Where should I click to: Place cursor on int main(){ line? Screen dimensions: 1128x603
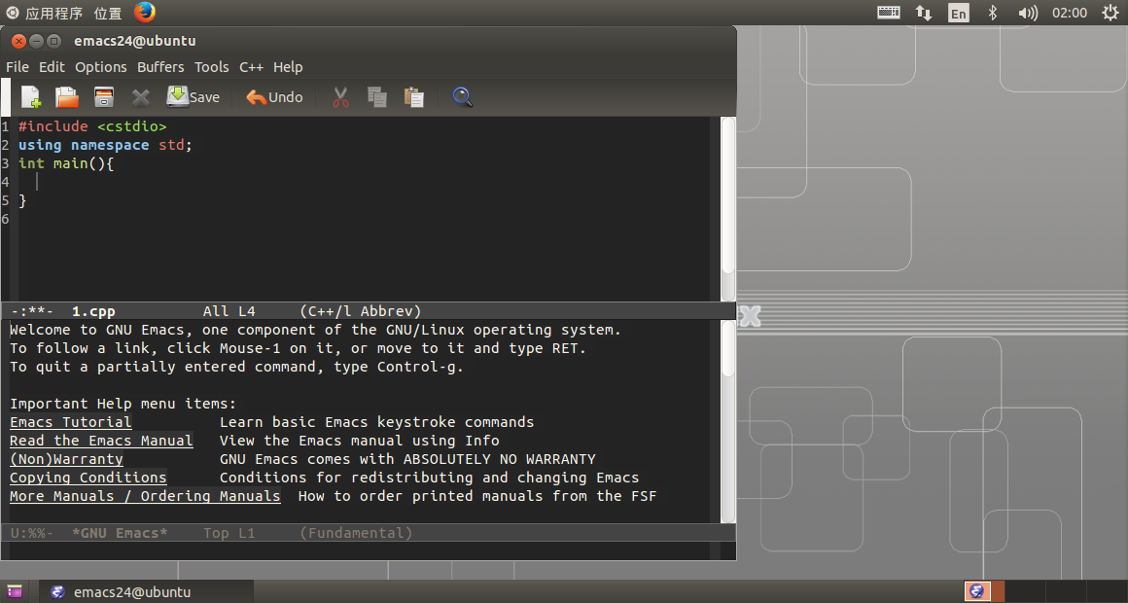[x=66, y=163]
